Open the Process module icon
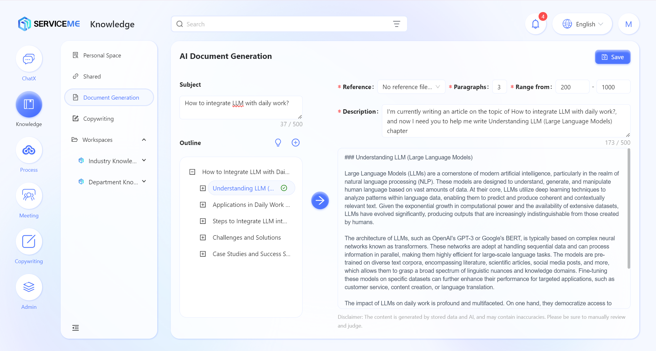 pyautogui.click(x=29, y=150)
